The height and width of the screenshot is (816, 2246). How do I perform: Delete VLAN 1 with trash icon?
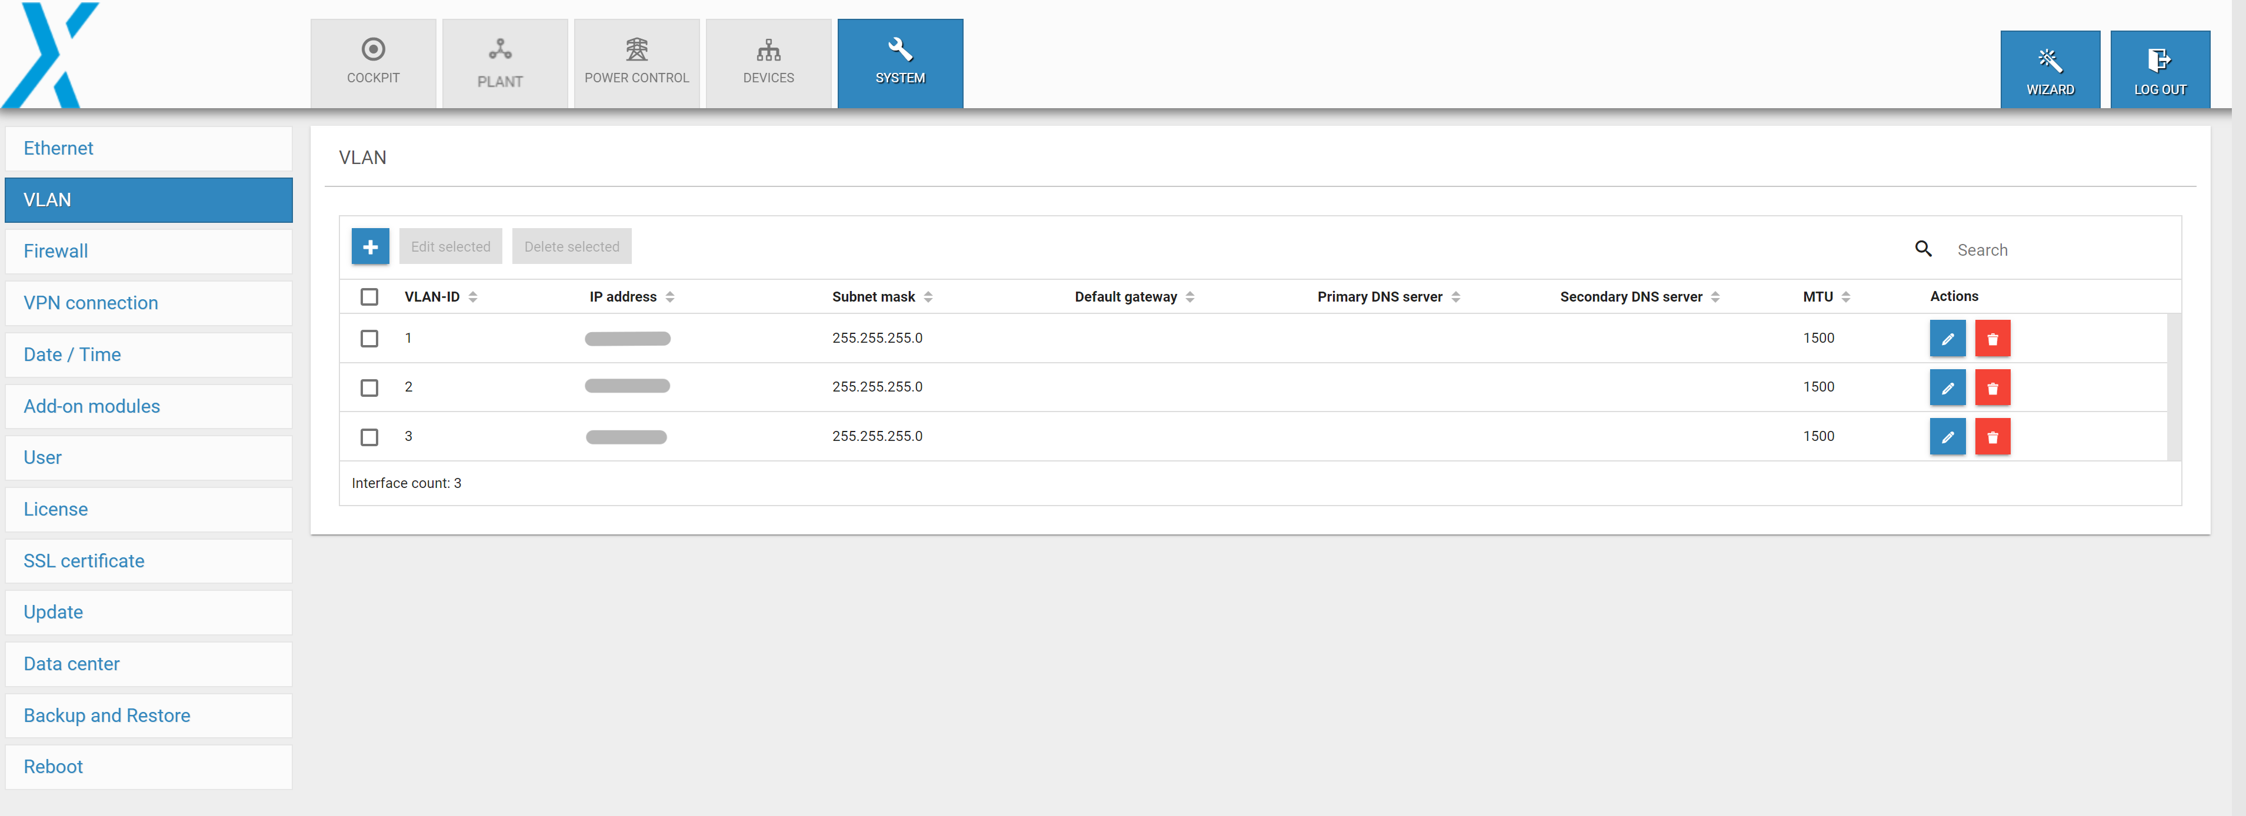(x=1992, y=338)
